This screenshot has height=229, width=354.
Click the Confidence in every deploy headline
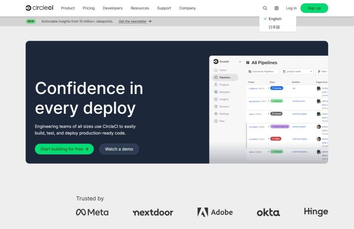[x=89, y=98]
